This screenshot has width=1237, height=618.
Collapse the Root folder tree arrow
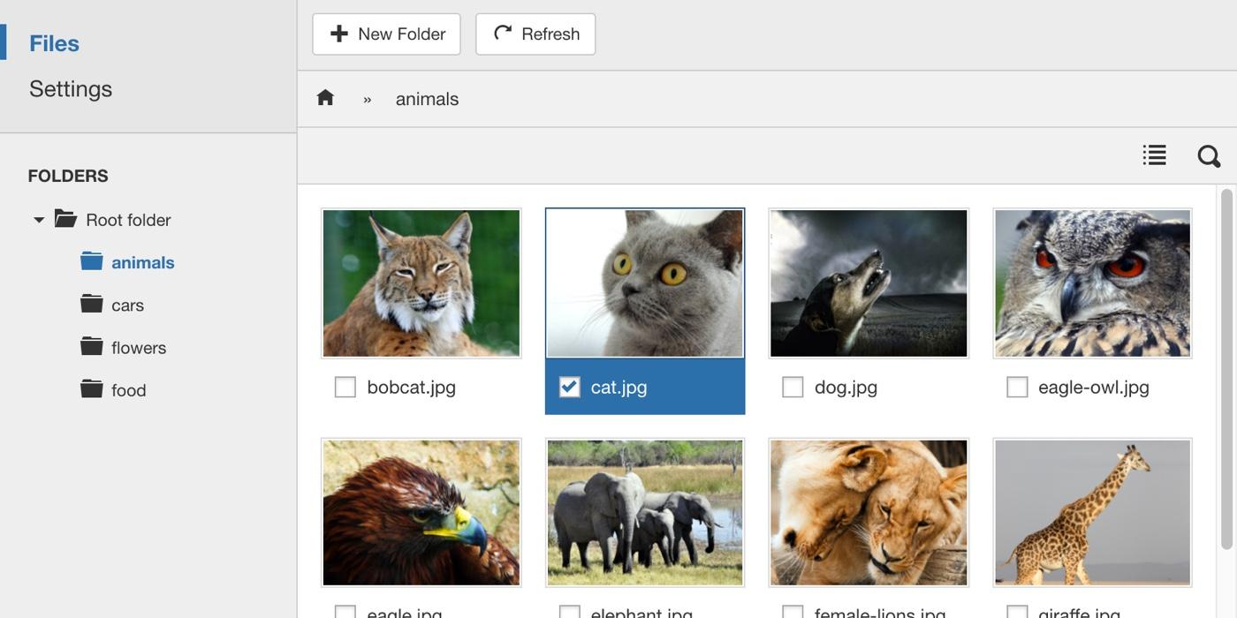tap(39, 220)
